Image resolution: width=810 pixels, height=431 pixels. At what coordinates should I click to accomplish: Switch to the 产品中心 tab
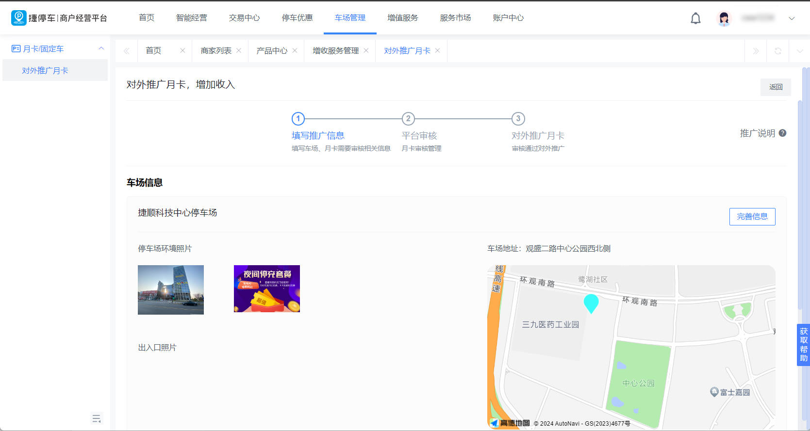coord(272,50)
